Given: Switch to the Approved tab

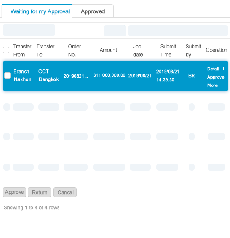Looking at the screenshot, I should tap(93, 11).
